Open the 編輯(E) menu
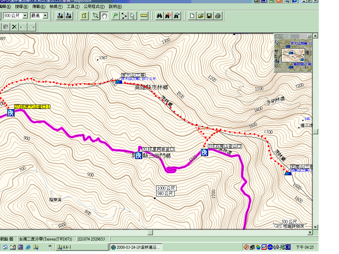Screen dimensions: 339x254 [x=5, y=7]
